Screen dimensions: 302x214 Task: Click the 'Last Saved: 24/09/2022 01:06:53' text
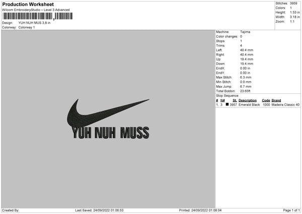click(x=99, y=210)
